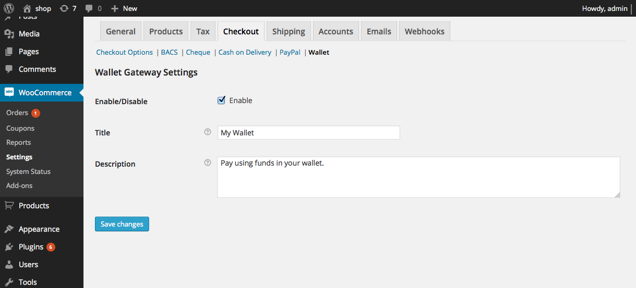Image resolution: width=636 pixels, height=288 pixels.
Task: Click the help icon beside Description
Action: 208,163
